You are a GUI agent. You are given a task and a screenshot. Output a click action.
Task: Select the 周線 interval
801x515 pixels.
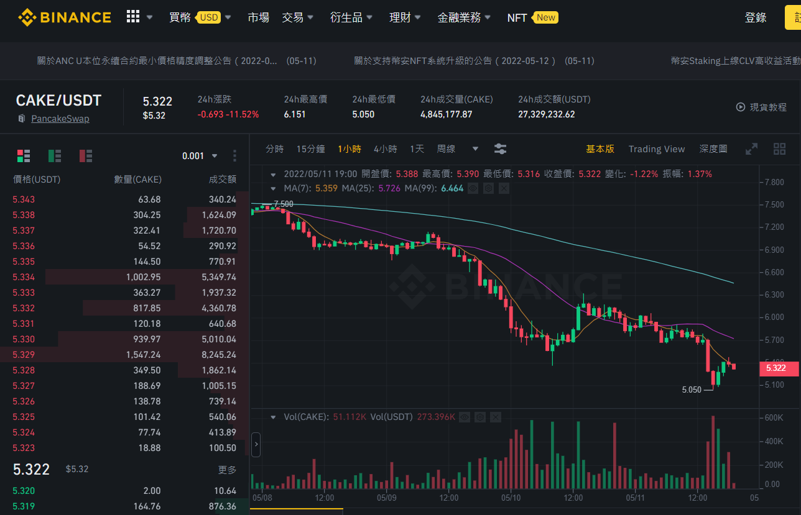(447, 149)
